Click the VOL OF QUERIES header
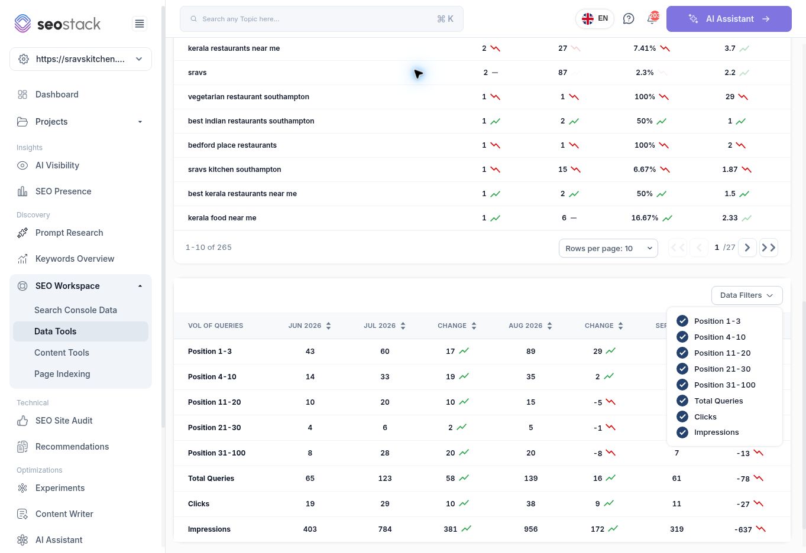The width and height of the screenshot is (806, 553). 215,326
